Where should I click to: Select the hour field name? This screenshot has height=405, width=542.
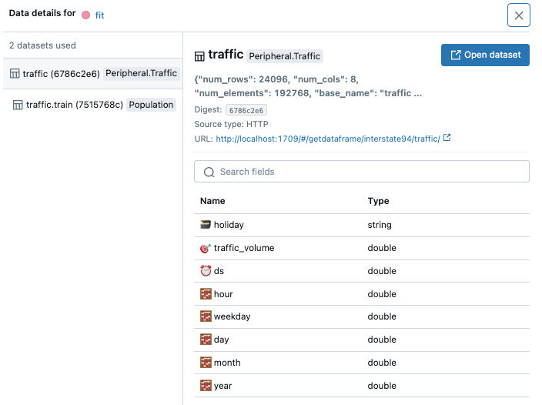pyautogui.click(x=223, y=294)
